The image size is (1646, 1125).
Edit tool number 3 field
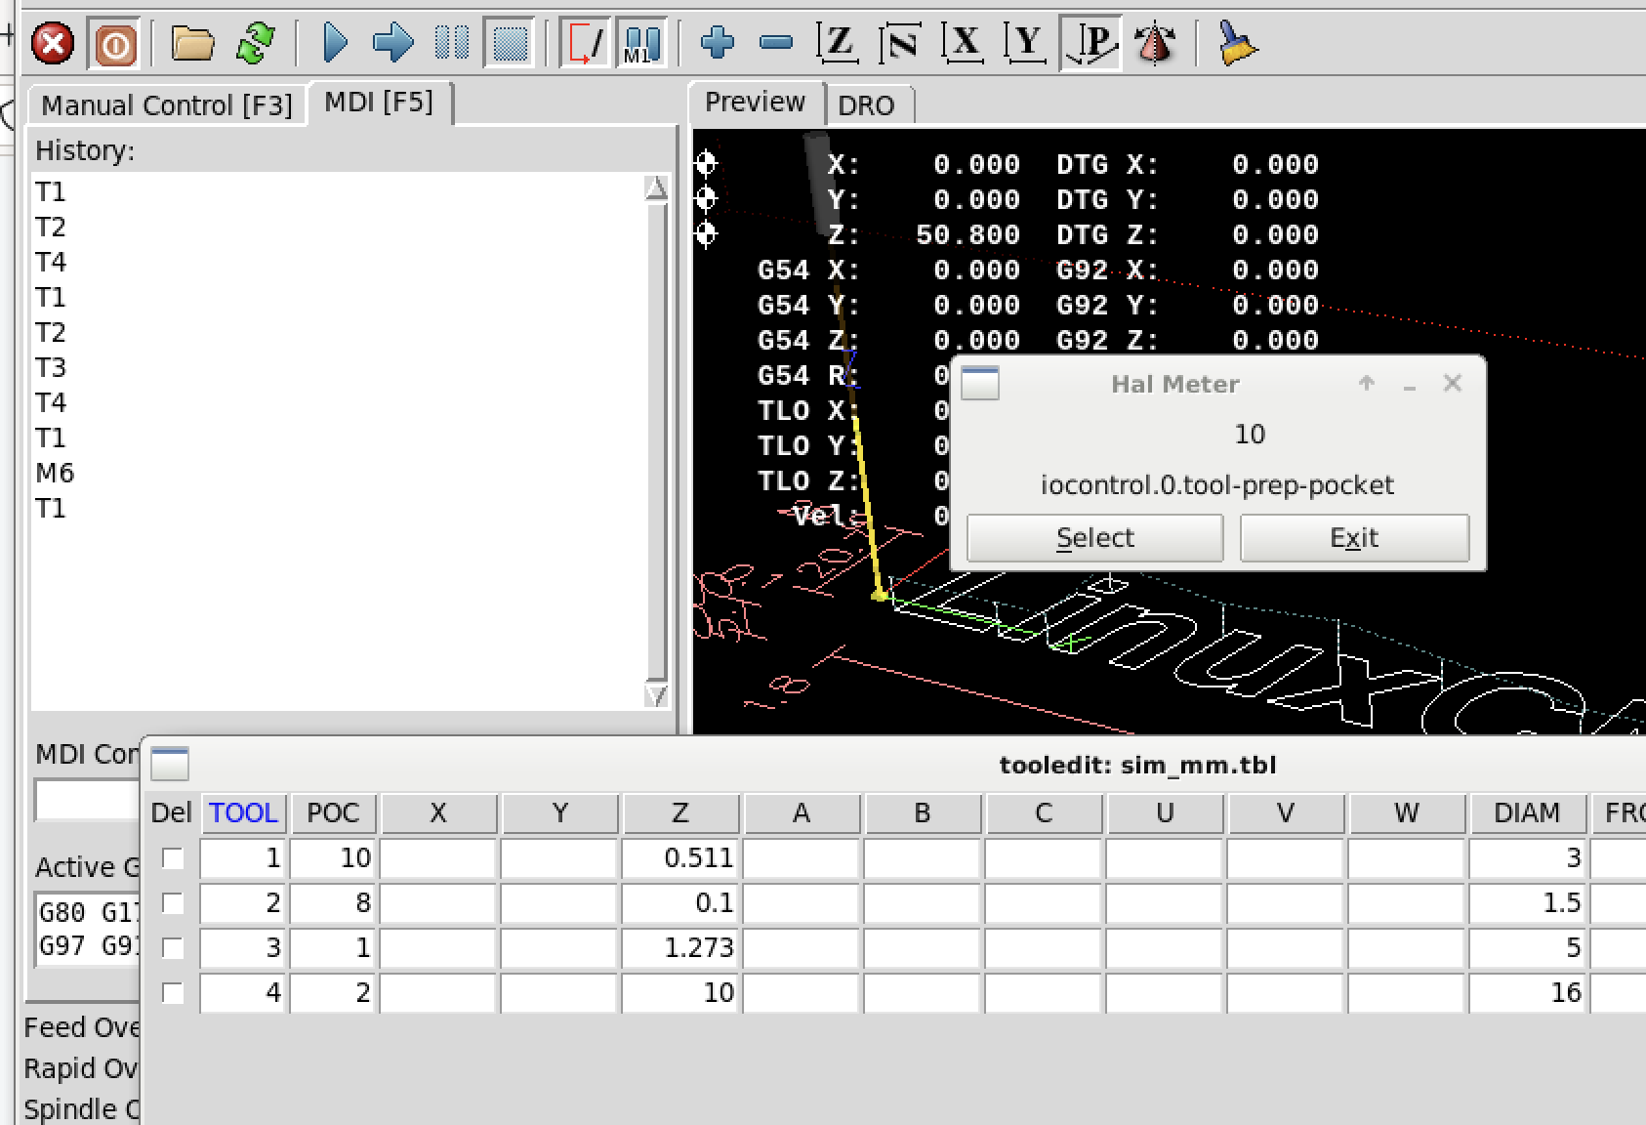tap(243, 948)
